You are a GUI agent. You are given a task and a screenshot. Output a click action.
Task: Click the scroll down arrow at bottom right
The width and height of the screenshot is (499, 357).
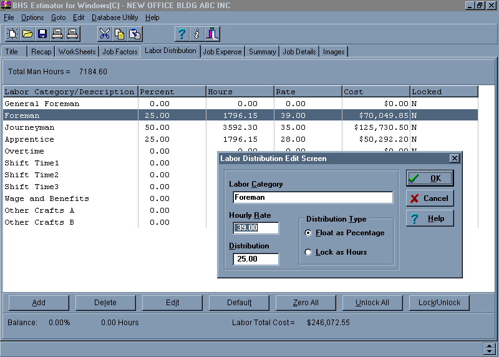(489, 351)
